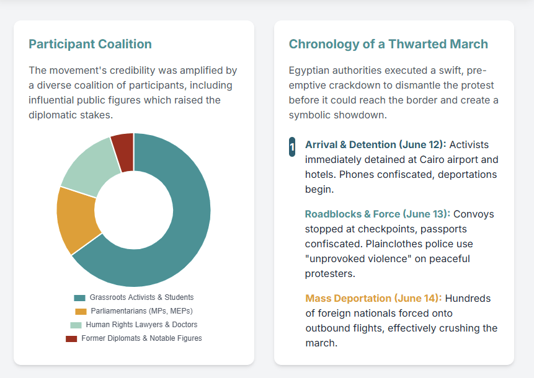Click the "unprovoked violence" quoted text
Viewport: 534px width, 378px height.
point(357,258)
